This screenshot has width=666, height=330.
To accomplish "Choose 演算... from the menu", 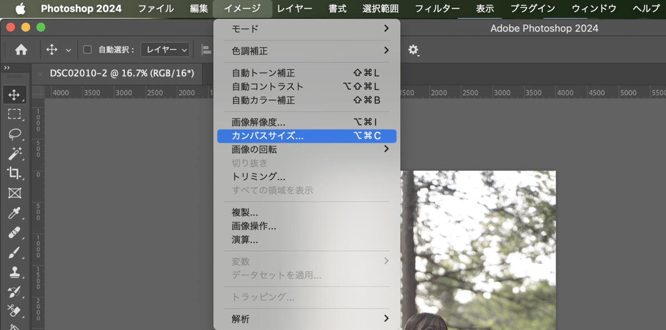I will 306,240.
